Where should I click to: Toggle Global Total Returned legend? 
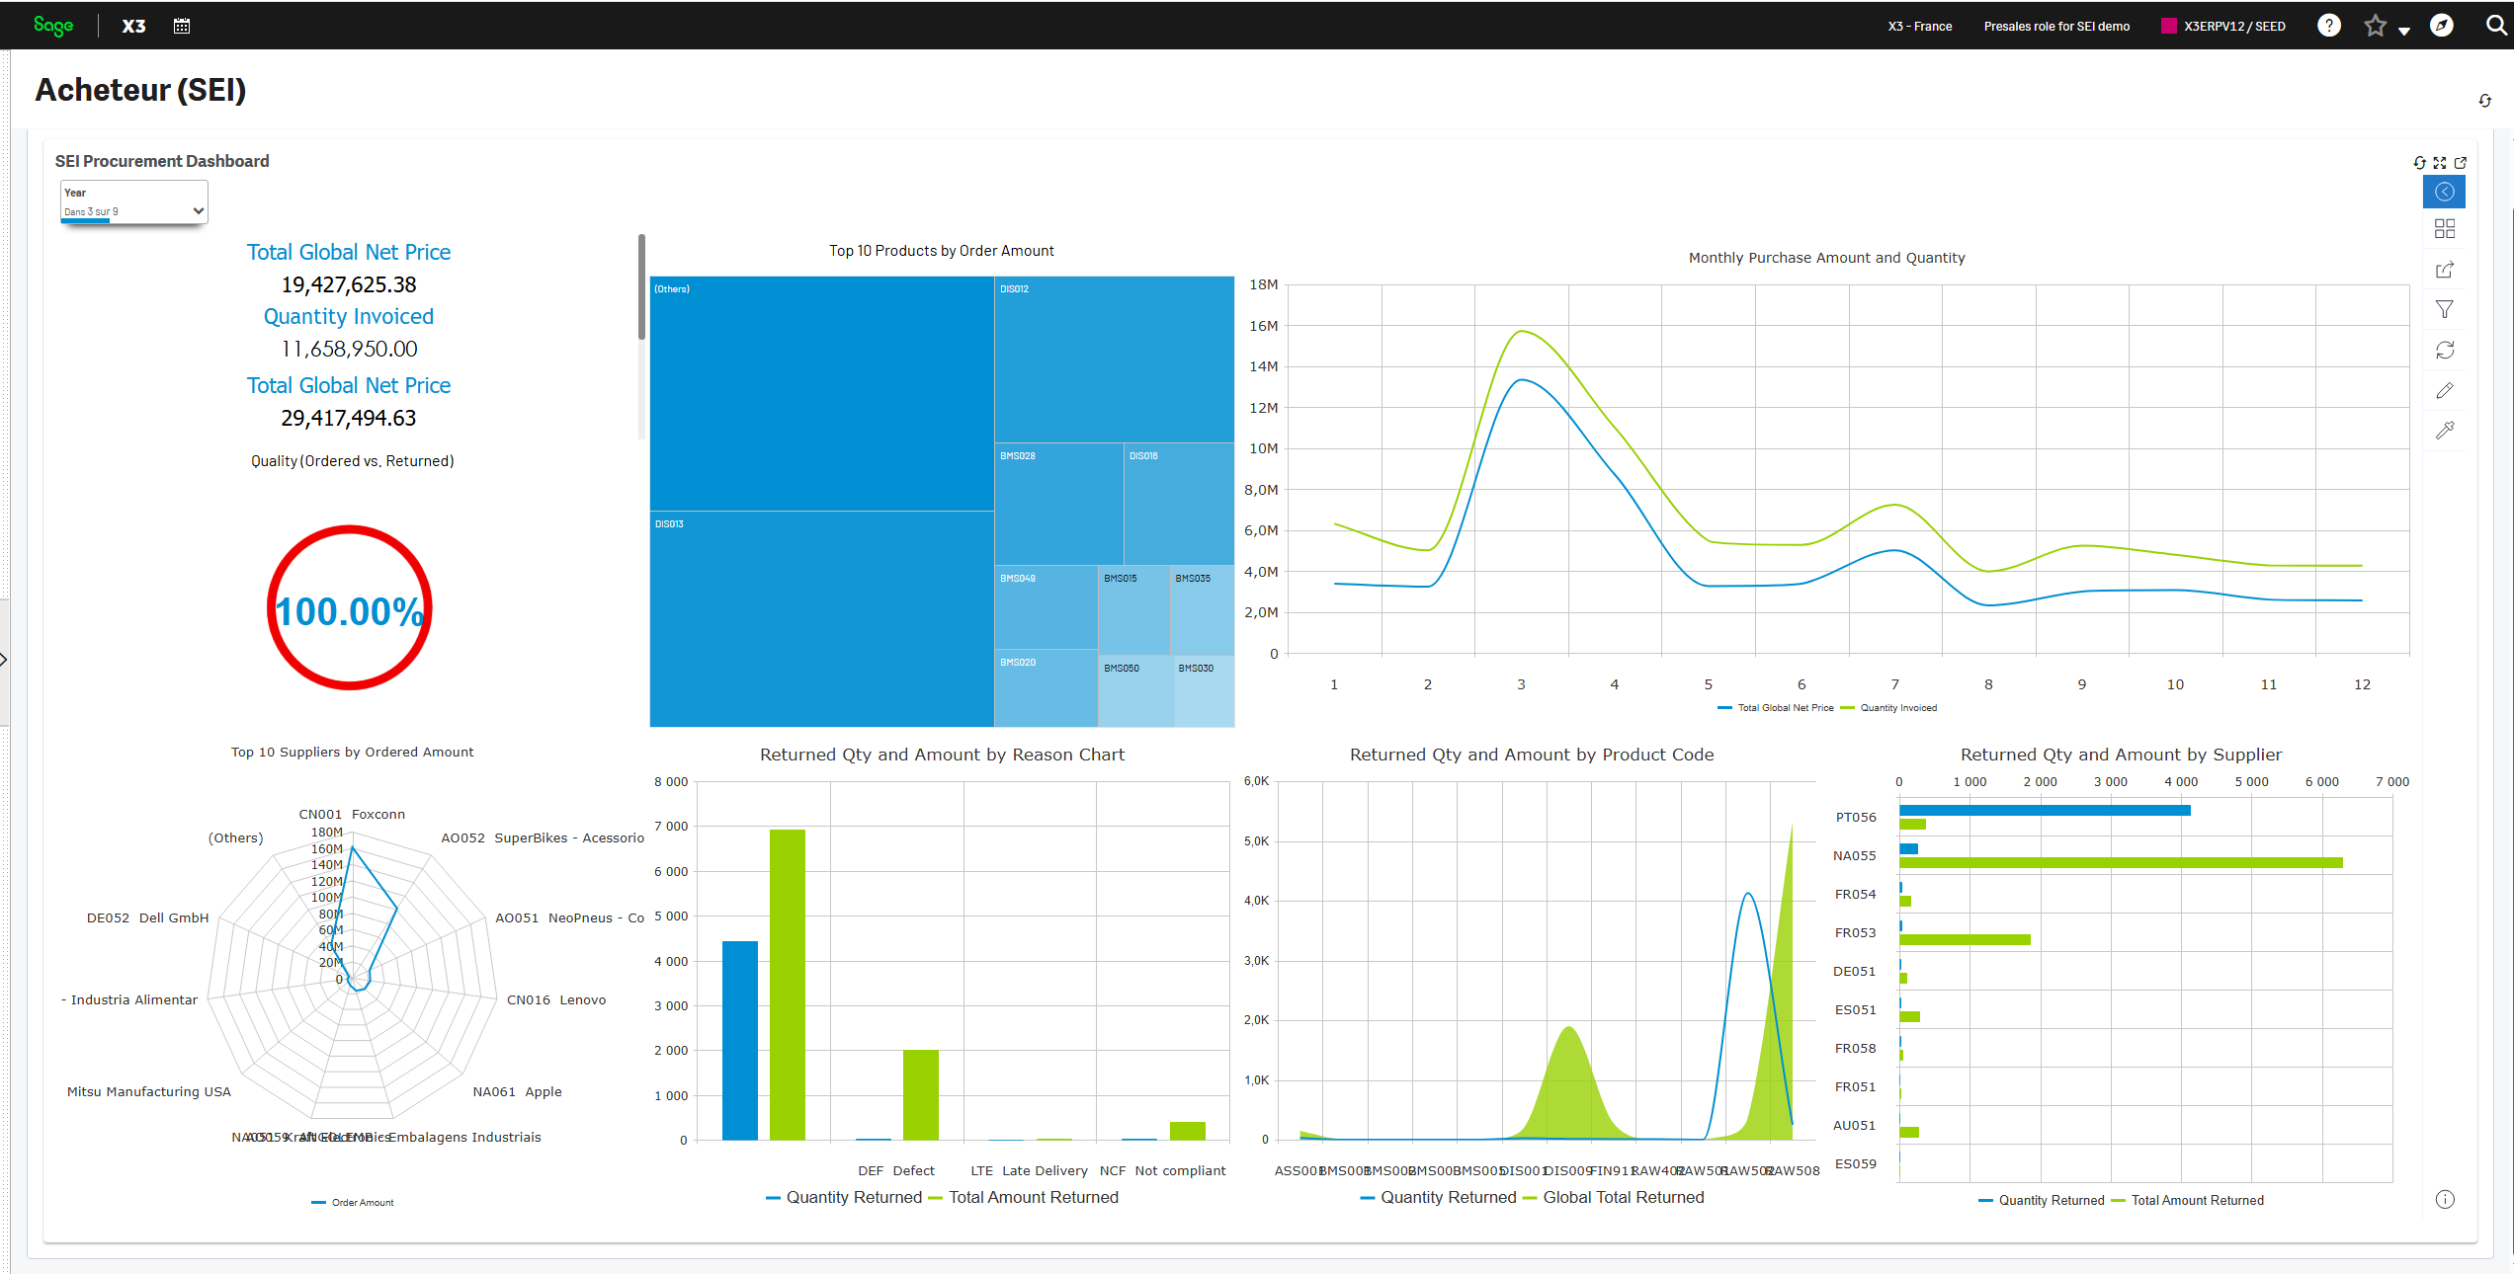coord(1614,1198)
